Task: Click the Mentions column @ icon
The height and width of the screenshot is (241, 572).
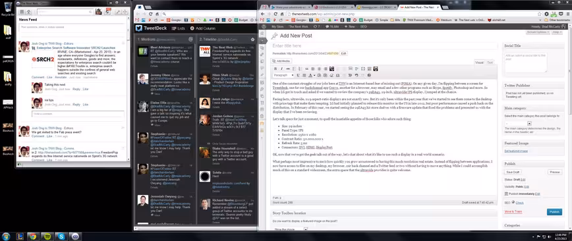Action: click(191, 39)
